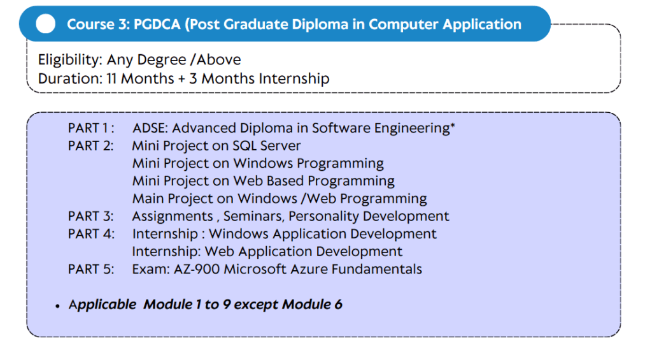Open ADSE: Advanced Diploma in Software Engineering
Screen dimensions: 652x348
pyautogui.click(x=294, y=128)
